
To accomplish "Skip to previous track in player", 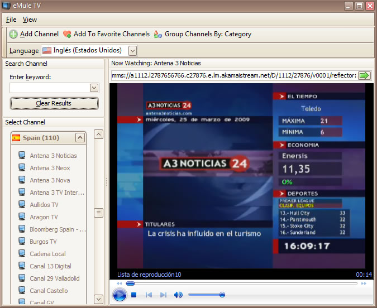I will pyautogui.click(x=149, y=295).
